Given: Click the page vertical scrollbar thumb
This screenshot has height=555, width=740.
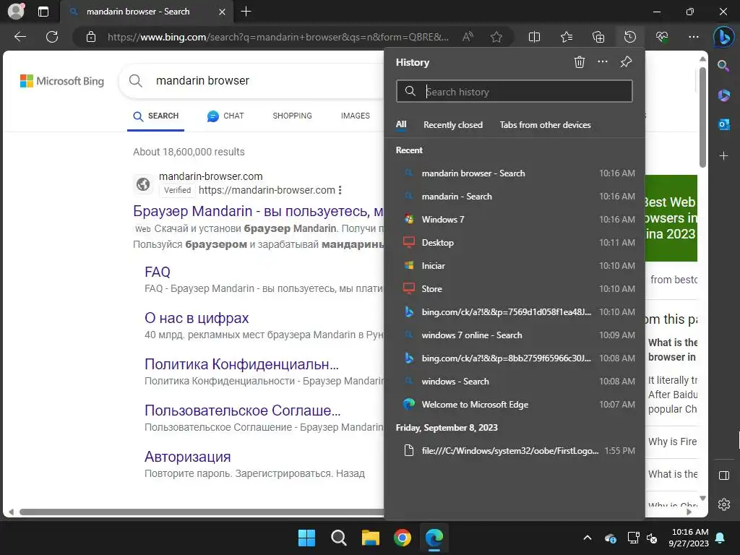Looking at the screenshot, I should (702, 117).
